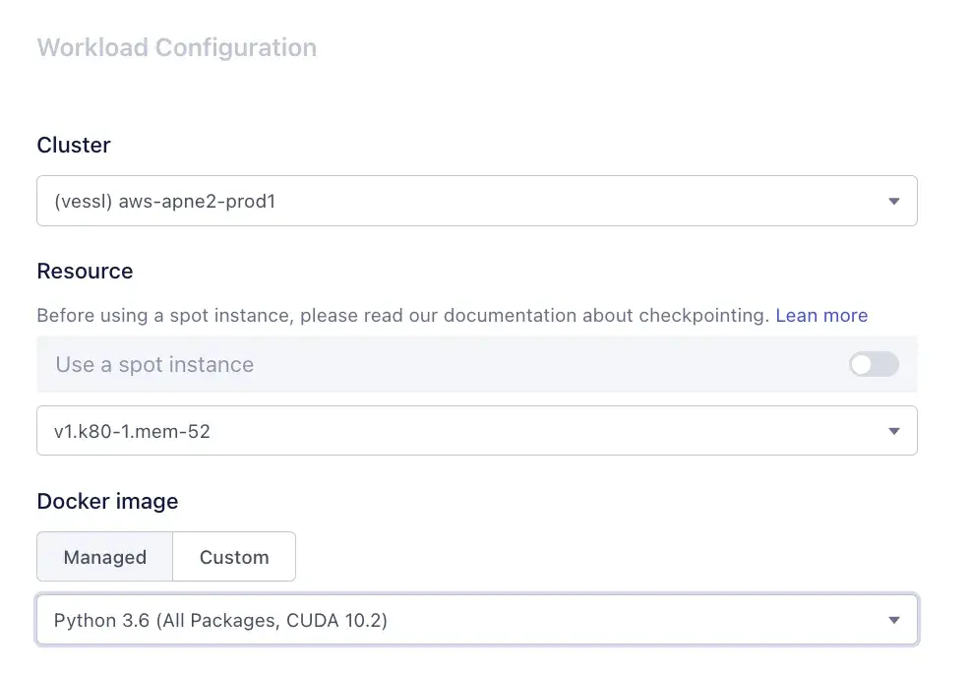This screenshot has height=675, width=970.
Task: Toggle the spot instance switch
Action: coord(874,365)
